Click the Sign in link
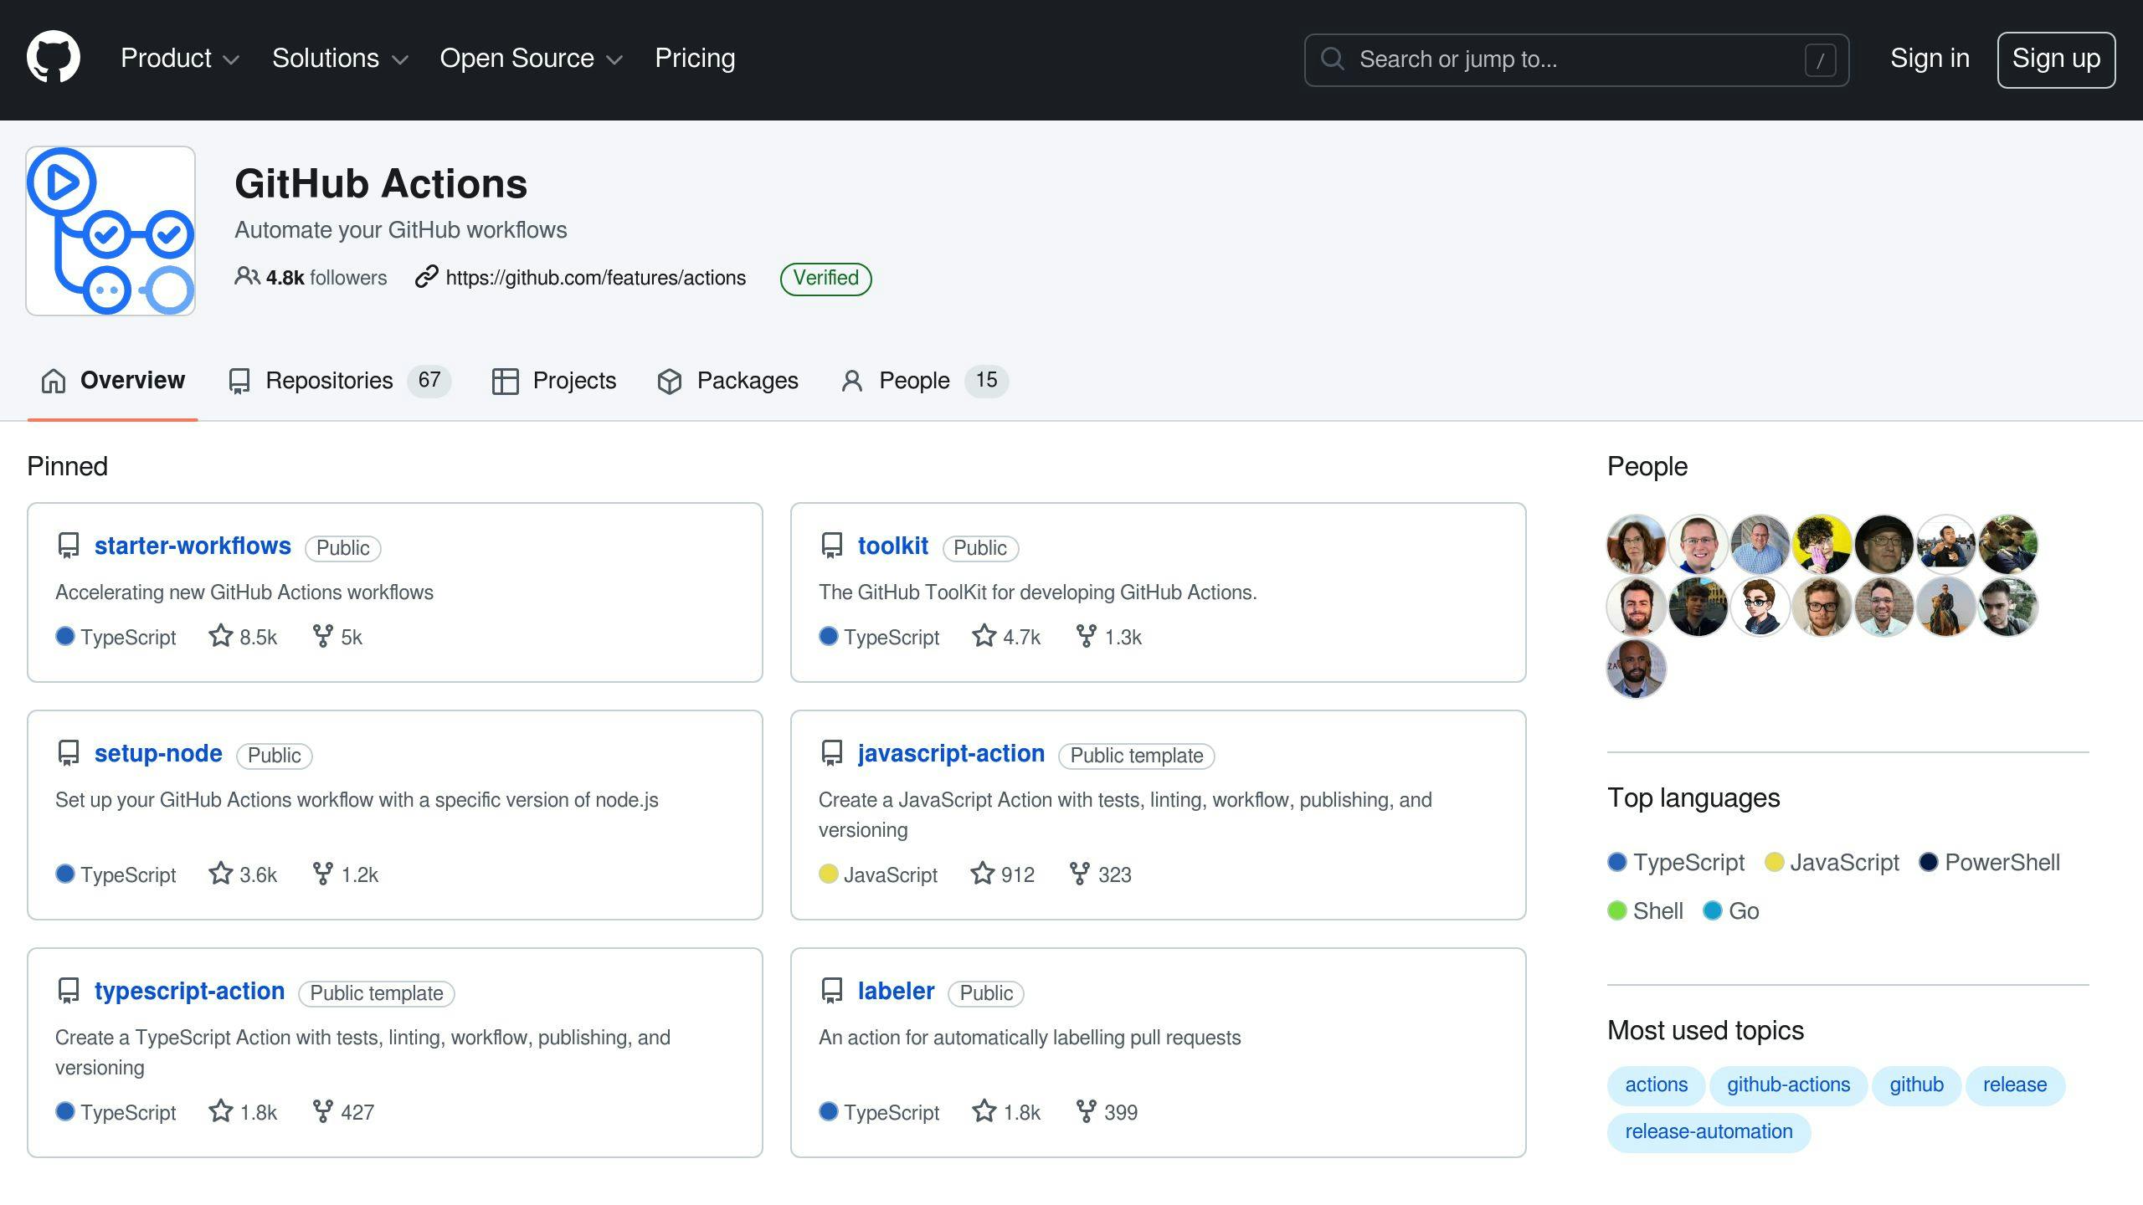The width and height of the screenshot is (2143, 1205). click(1930, 59)
